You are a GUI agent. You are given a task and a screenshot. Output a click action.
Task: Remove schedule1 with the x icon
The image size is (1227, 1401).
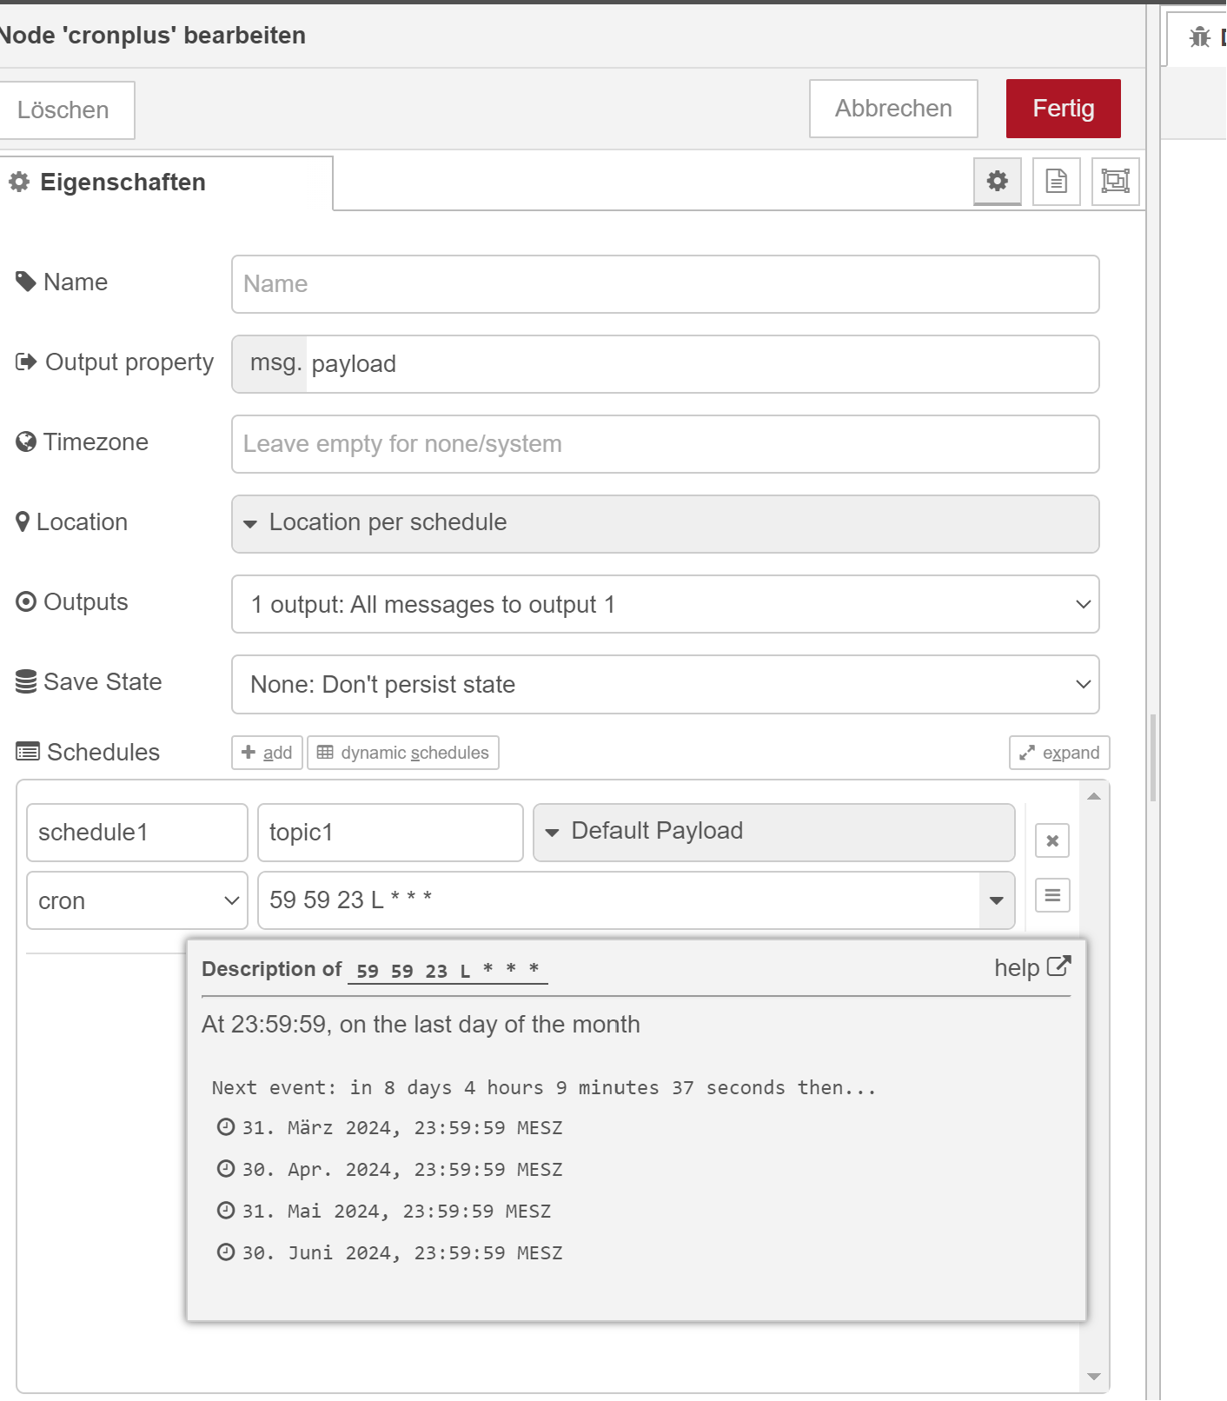(1051, 840)
